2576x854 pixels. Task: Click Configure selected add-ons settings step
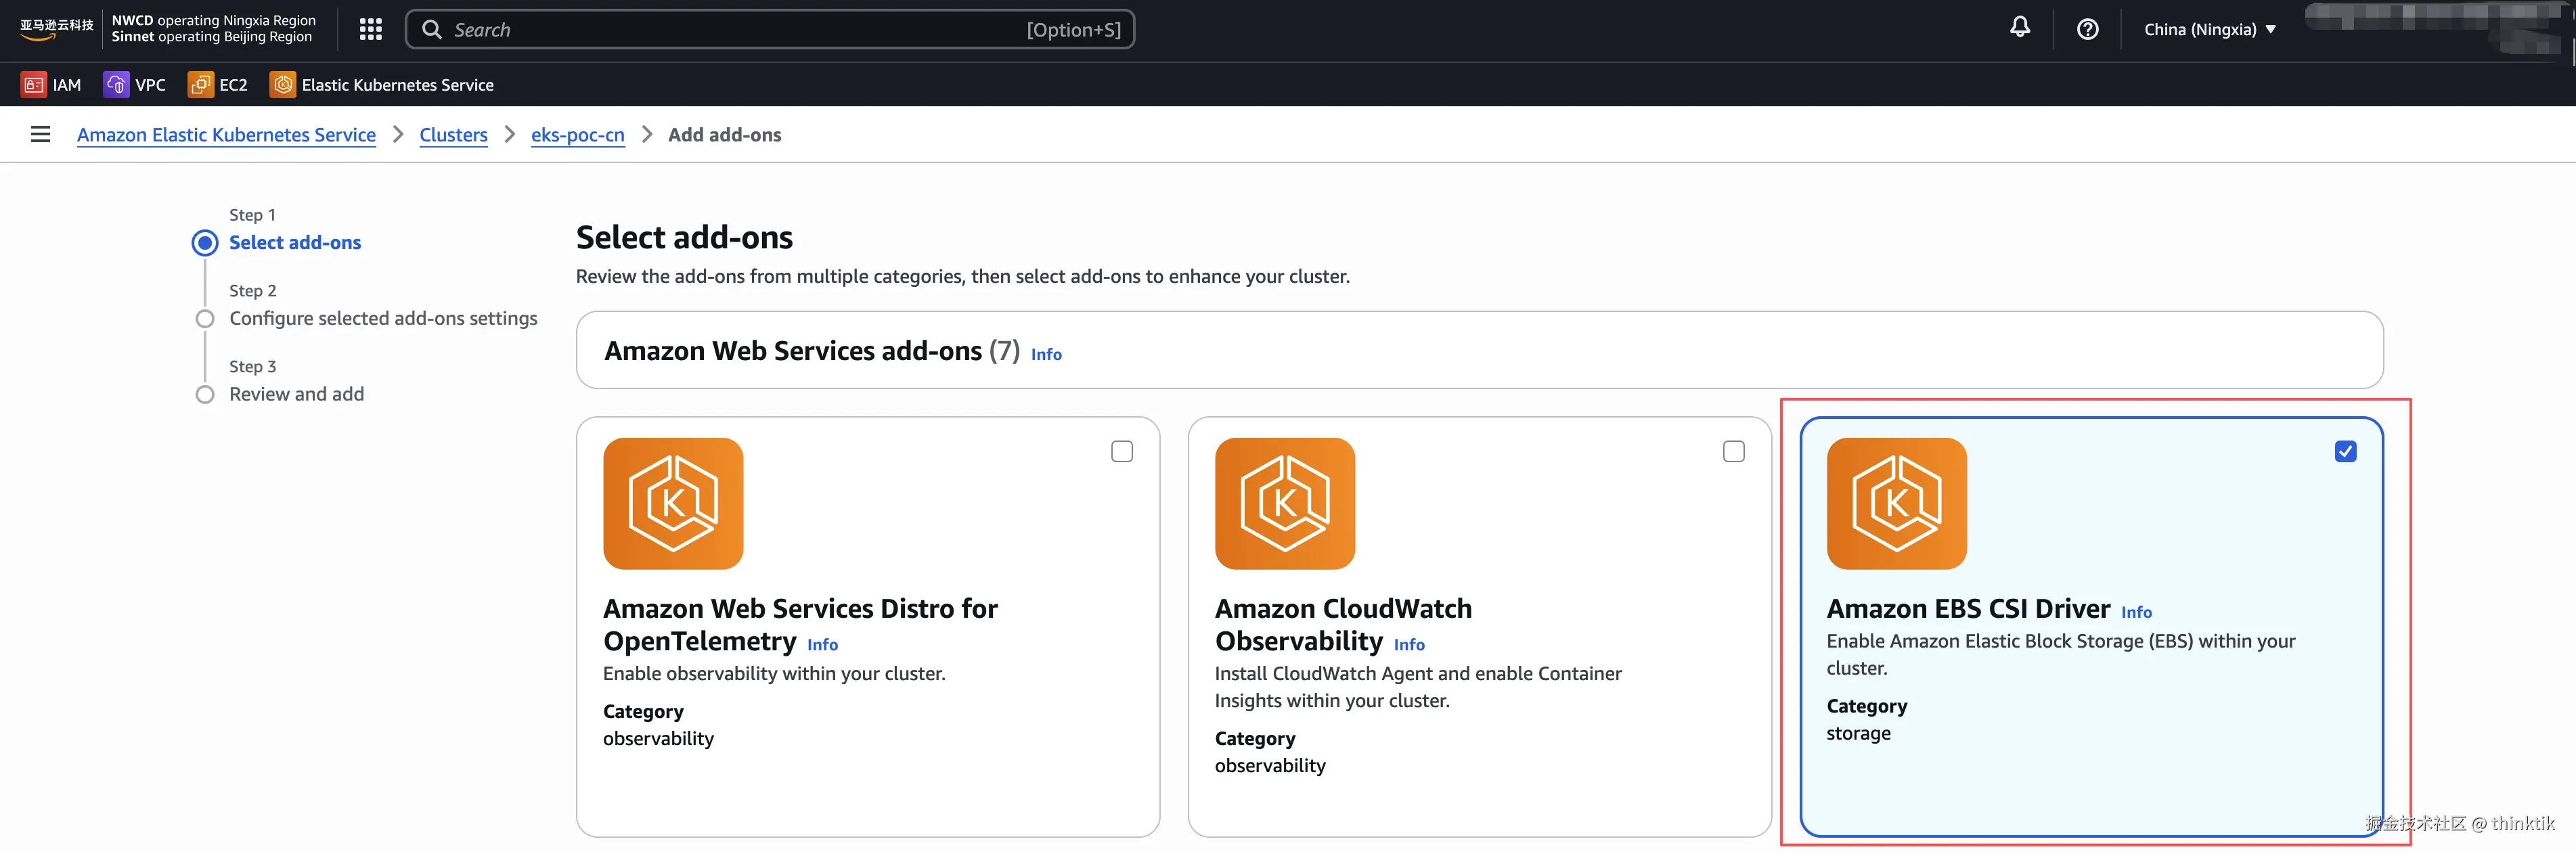click(383, 319)
